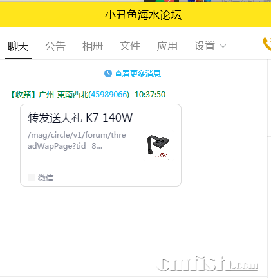Click the 设置 menu label

pyautogui.click(x=205, y=46)
